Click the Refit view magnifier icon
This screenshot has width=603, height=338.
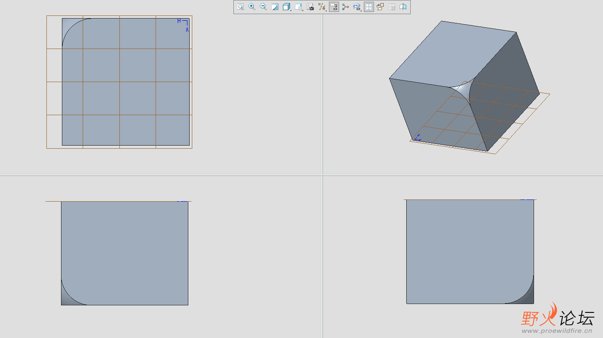pyautogui.click(x=240, y=7)
